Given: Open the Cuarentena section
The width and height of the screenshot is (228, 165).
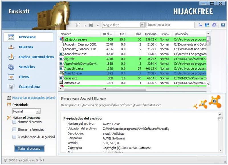Looking at the screenshot, I should point(29,87).
